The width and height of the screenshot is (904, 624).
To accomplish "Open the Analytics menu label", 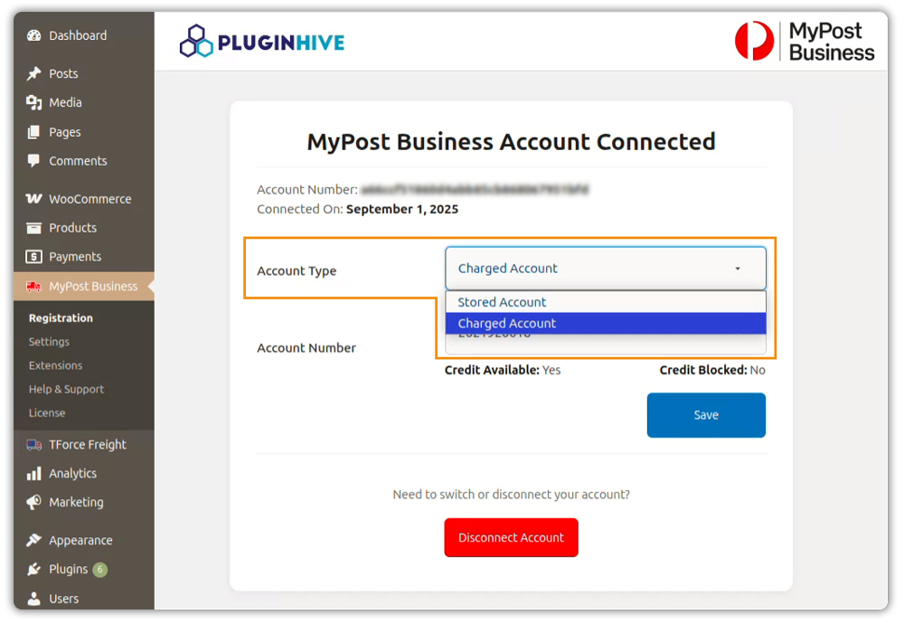I will [72, 474].
